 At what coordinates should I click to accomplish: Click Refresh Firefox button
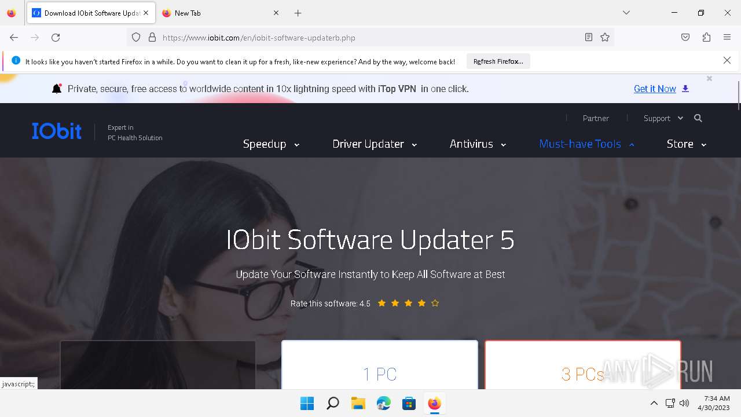pyautogui.click(x=498, y=61)
